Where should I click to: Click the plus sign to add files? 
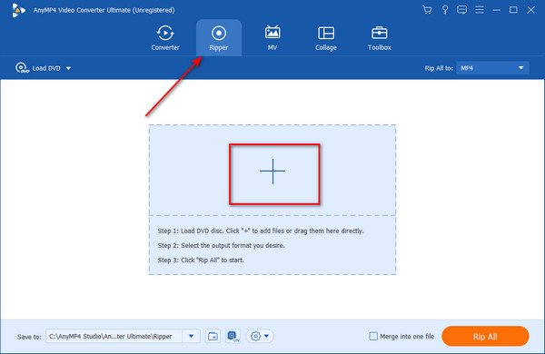pyautogui.click(x=272, y=172)
